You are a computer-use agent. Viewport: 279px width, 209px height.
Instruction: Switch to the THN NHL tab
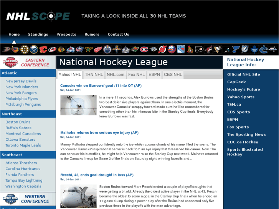pos(94,74)
